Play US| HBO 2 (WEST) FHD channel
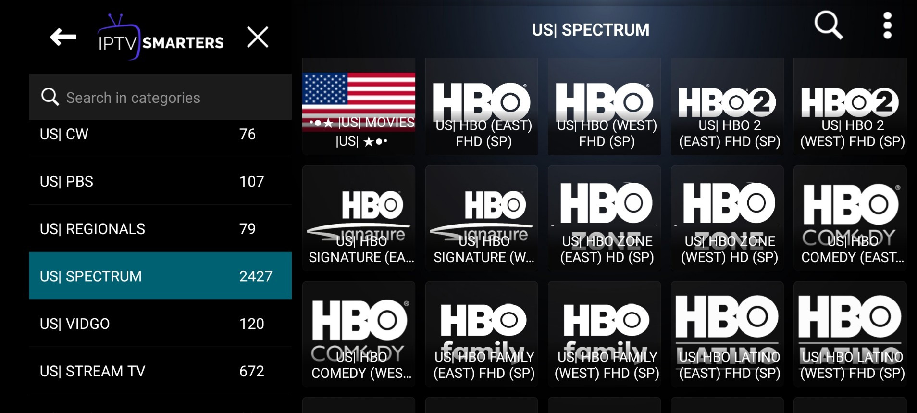Viewport: 917px width, 413px height. pos(850,106)
